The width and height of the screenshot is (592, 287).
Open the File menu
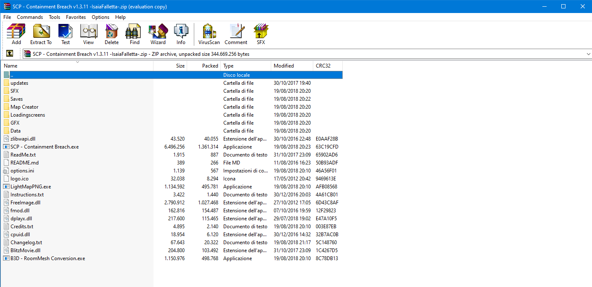click(7, 17)
